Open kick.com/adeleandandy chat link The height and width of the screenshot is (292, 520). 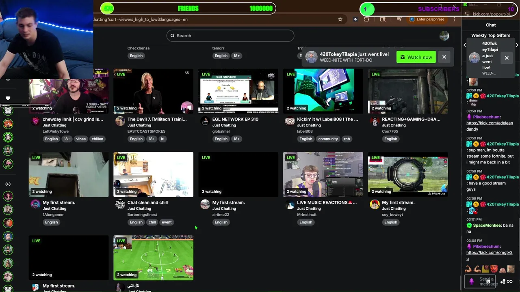(x=490, y=126)
